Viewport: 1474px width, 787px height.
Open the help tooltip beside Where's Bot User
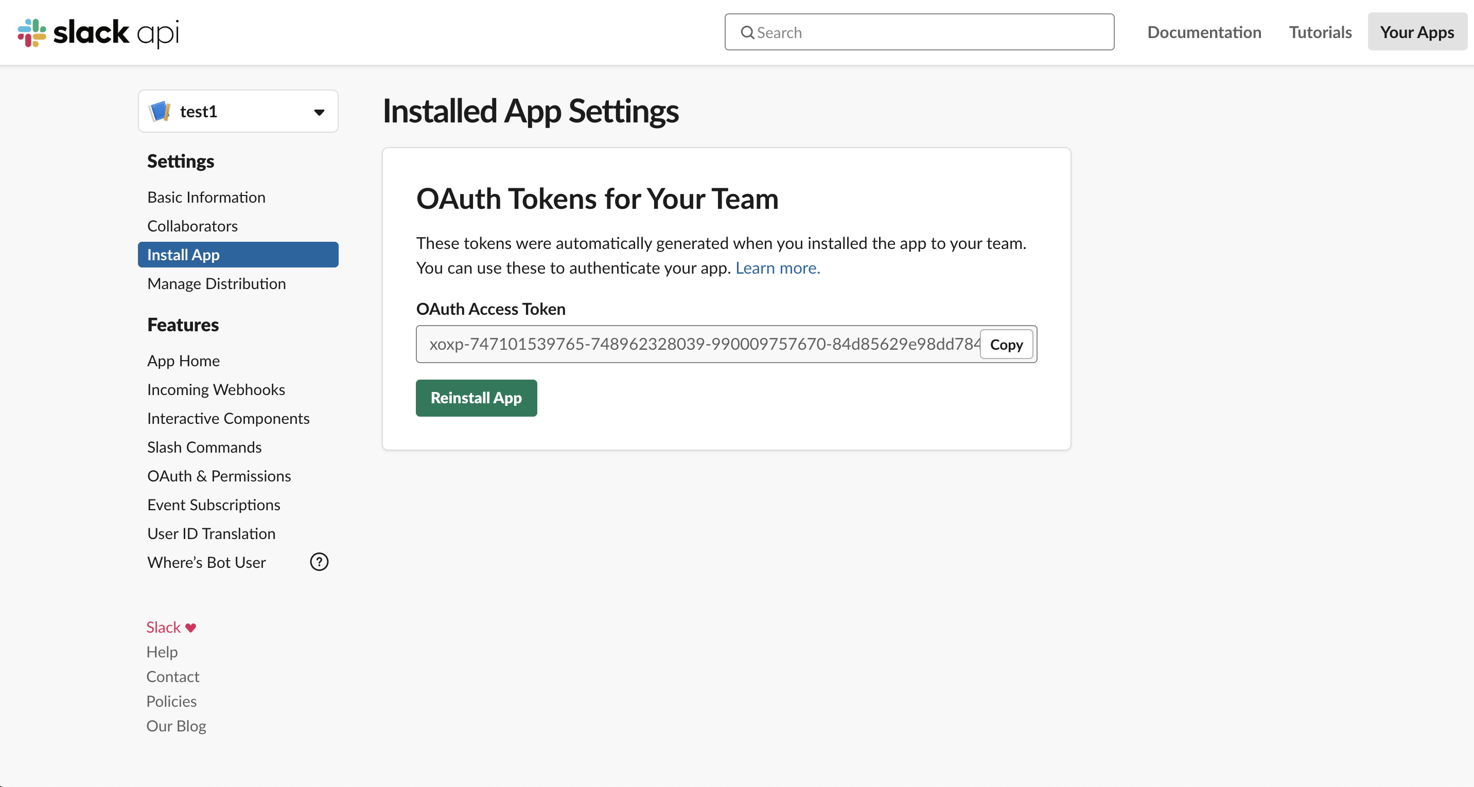click(x=319, y=562)
